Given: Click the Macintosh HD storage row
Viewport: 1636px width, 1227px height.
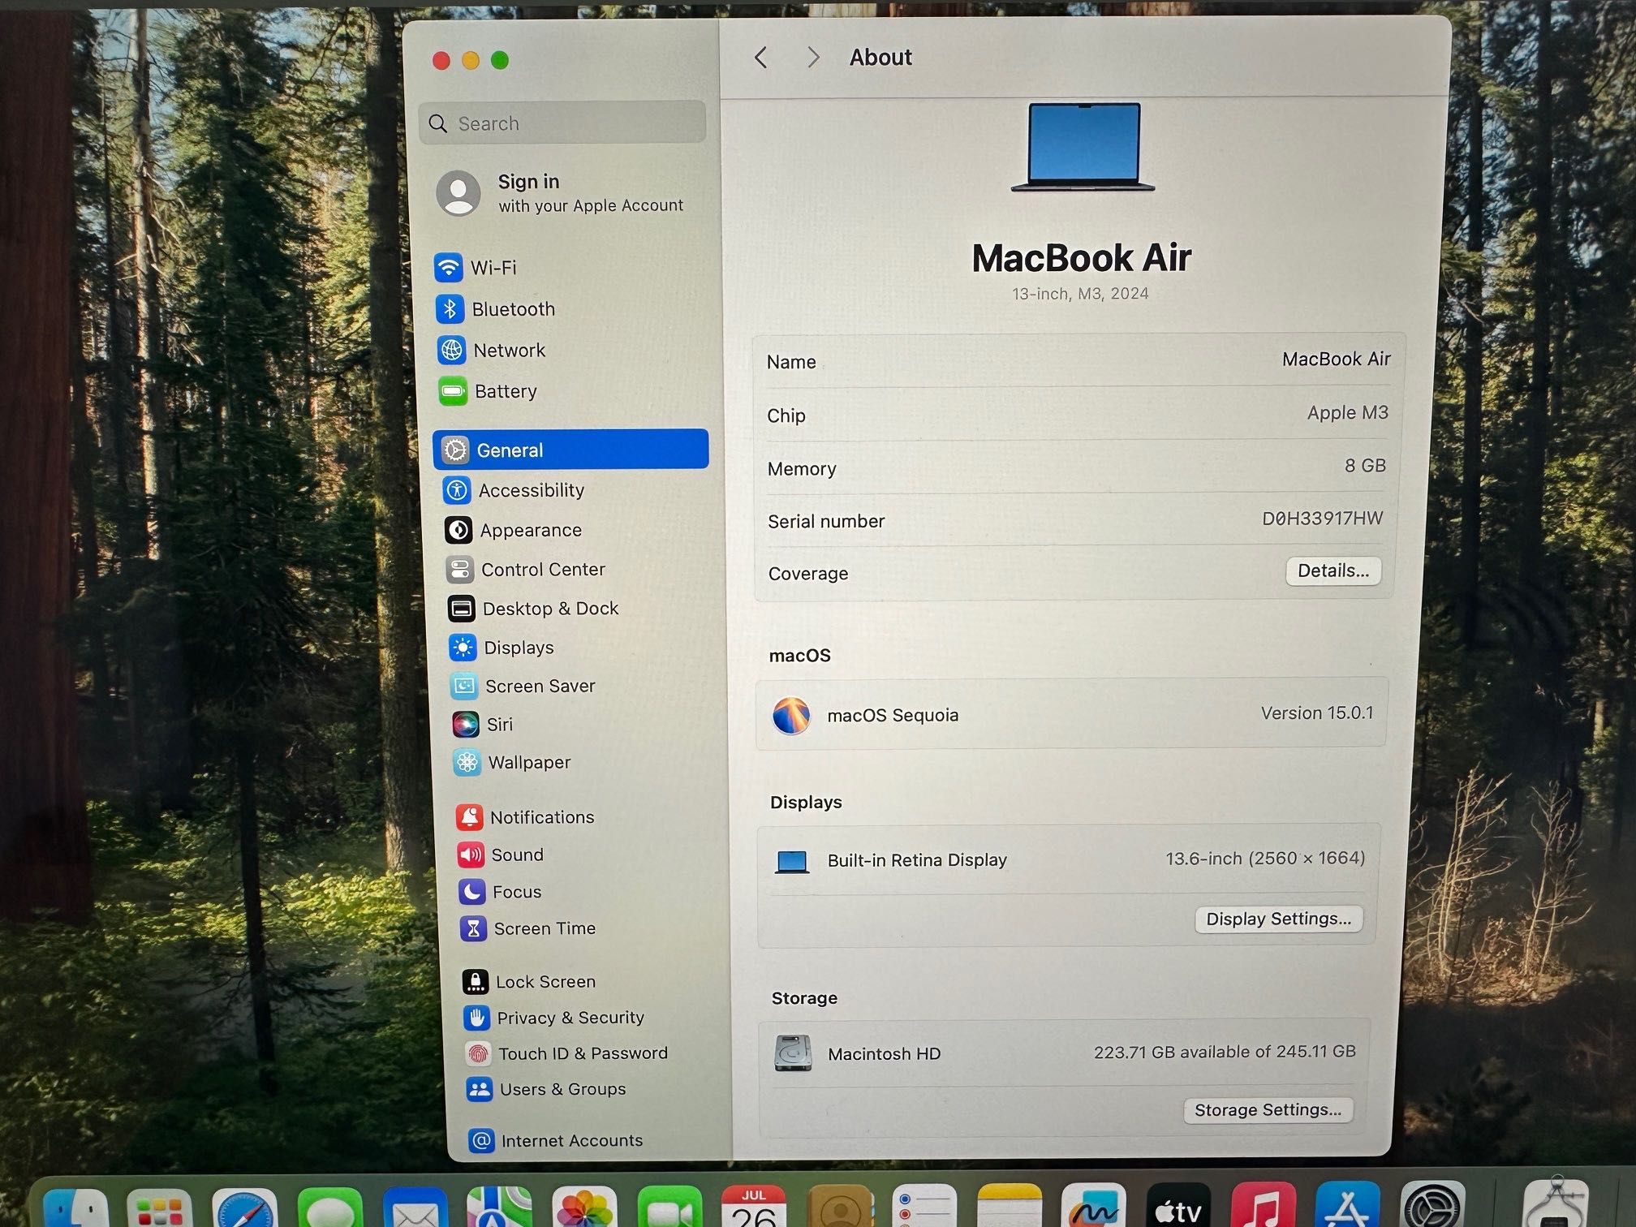Looking at the screenshot, I should pyautogui.click(x=1066, y=1053).
